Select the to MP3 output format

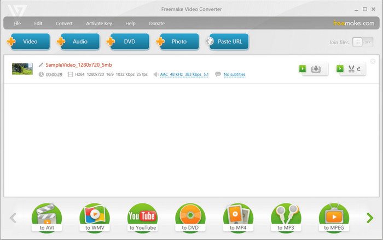(286, 218)
